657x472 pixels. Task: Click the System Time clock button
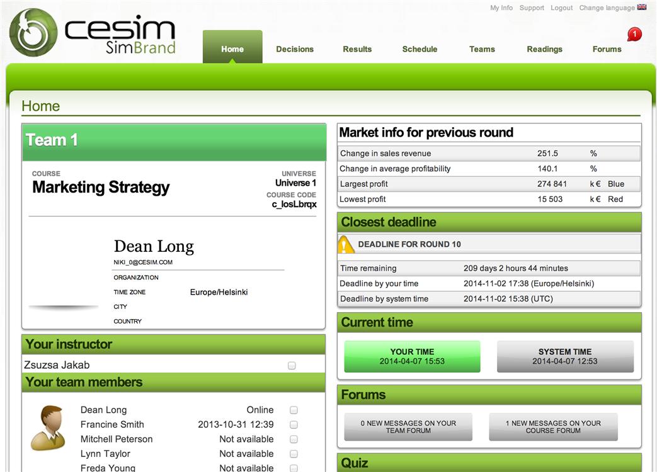[565, 356]
